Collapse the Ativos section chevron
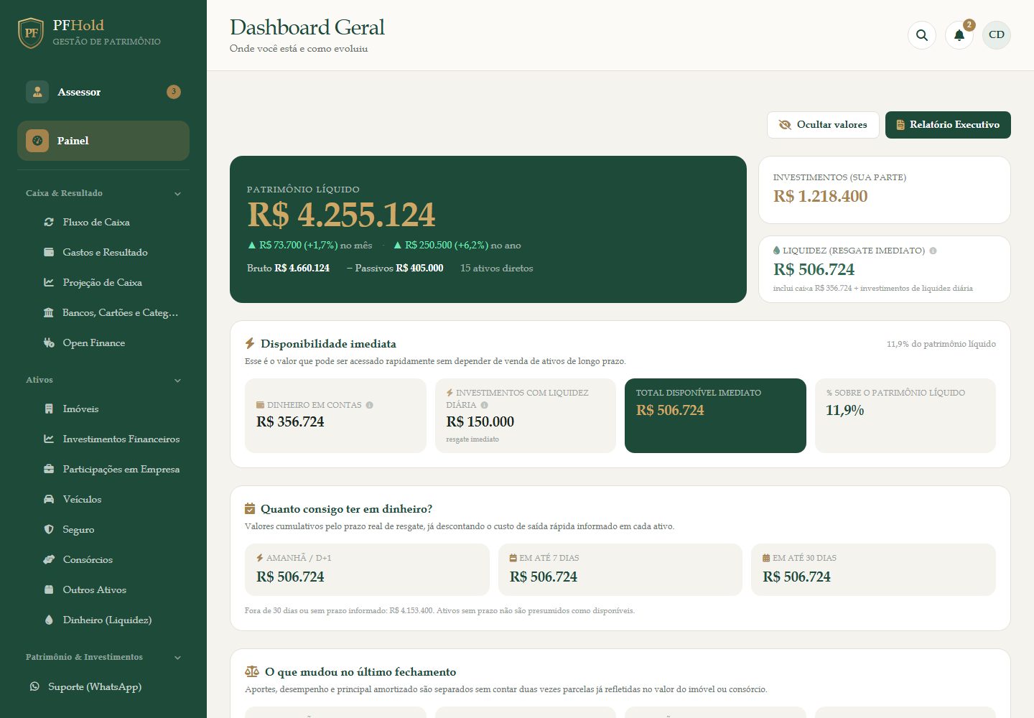Image resolution: width=1034 pixels, height=718 pixels. (177, 381)
